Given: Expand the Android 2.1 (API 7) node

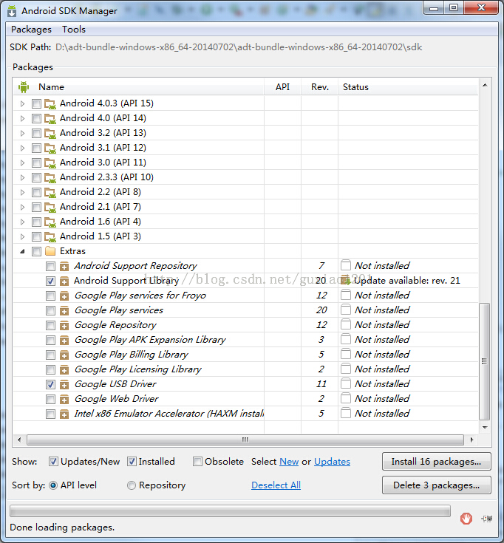Looking at the screenshot, I should click(22, 207).
